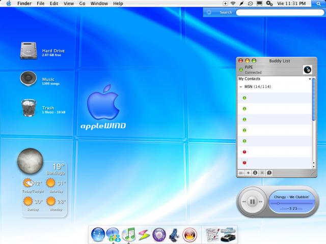Open the Go menu
The width and height of the screenshot is (326, 244).
coord(82,4)
